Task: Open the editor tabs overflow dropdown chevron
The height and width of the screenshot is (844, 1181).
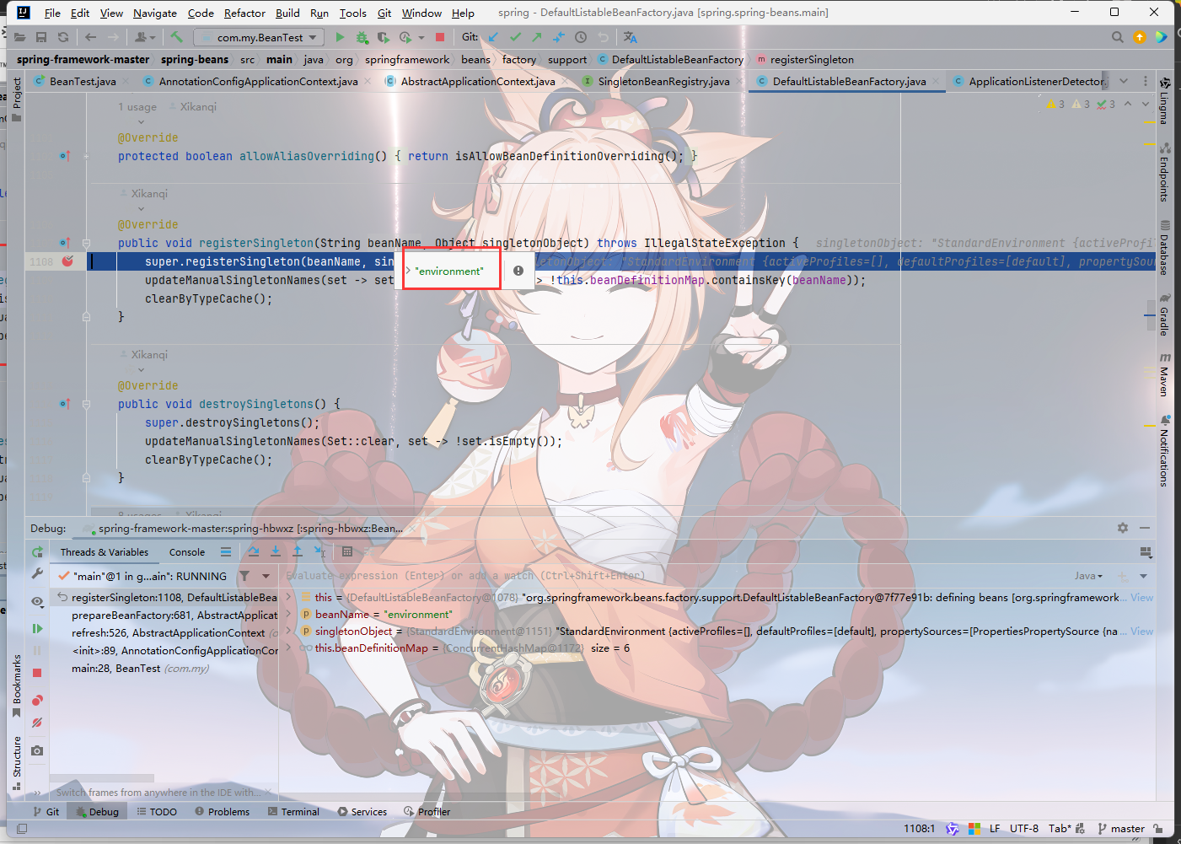Action: coord(1124,81)
